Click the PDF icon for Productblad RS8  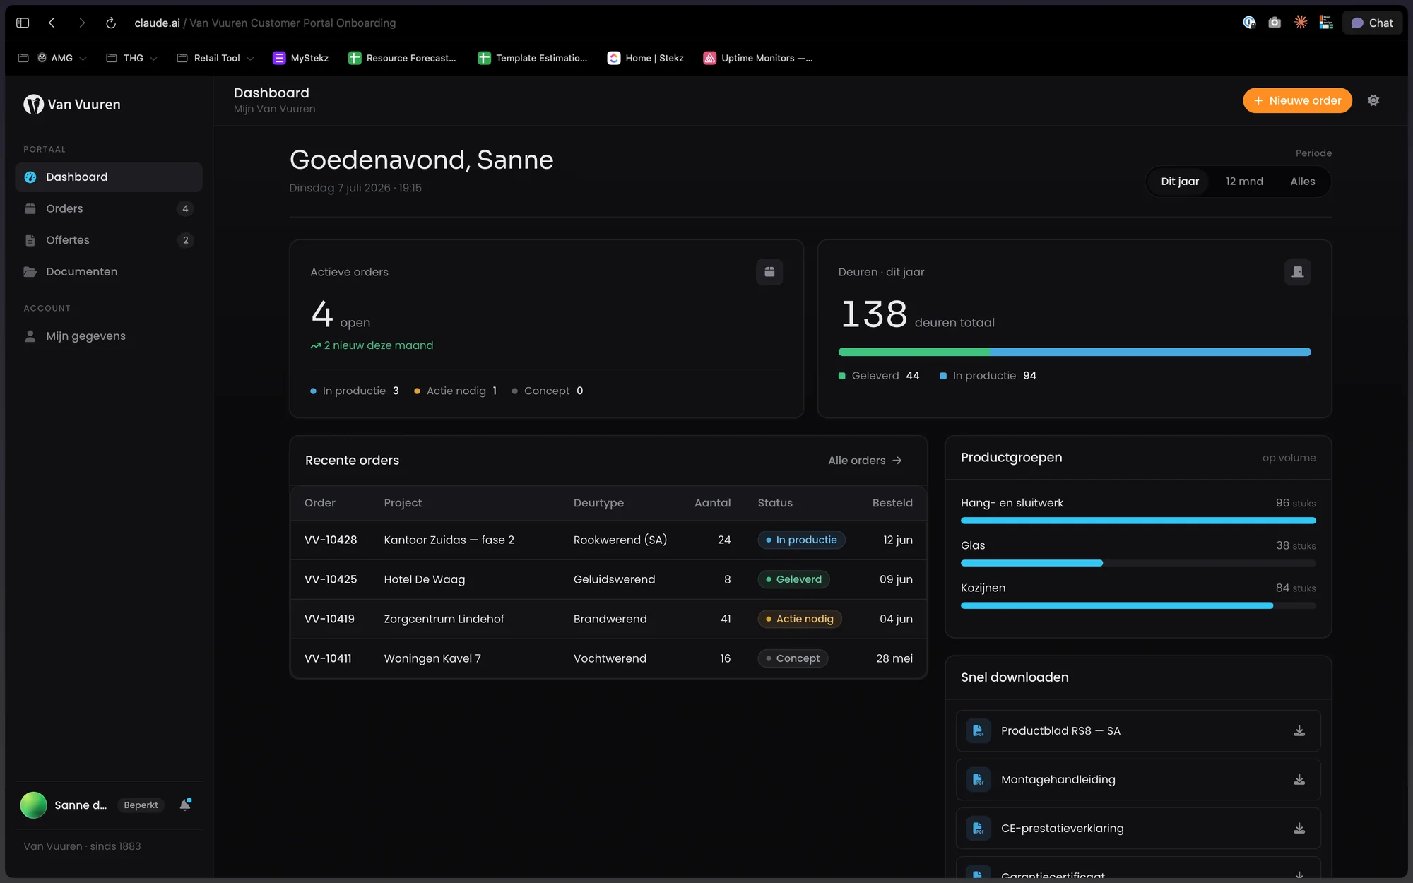click(979, 731)
